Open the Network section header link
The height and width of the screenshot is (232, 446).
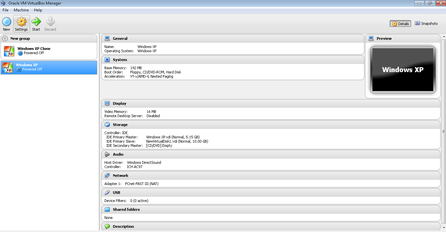[120, 176]
